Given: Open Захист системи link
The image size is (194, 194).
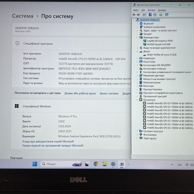Looking at the screenshot, I should (x=109, y=93).
